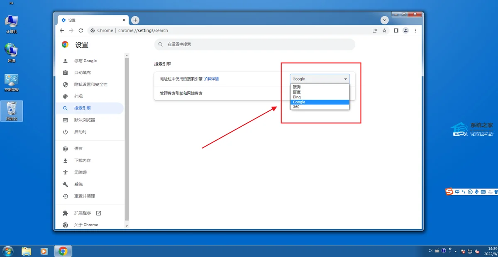
Task: Click the 了解详情 link
Action: [211, 79]
